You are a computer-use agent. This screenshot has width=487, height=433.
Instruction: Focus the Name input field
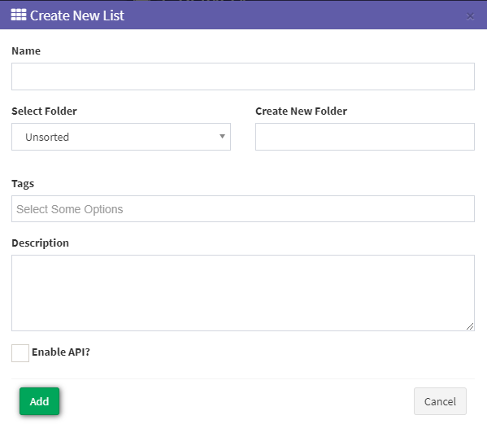tap(243, 77)
